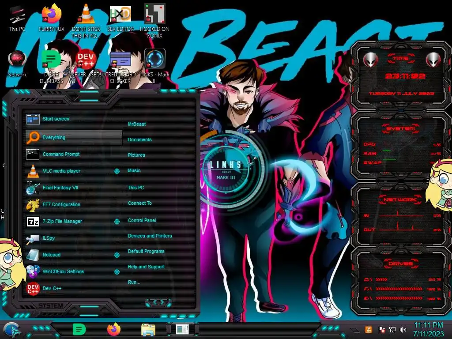The image size is (452, 339).
Task: Click the SYSTEM label at start menu bottom
Action: click(x=51, y=305)
